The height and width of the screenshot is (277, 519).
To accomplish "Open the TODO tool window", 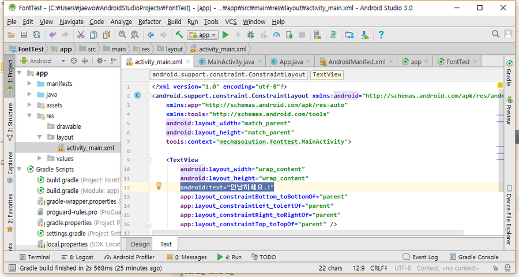I will pos(264,257).
